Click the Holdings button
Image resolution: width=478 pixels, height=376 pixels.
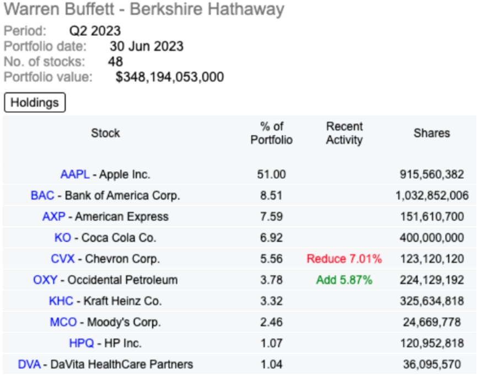tap(35, 102)
